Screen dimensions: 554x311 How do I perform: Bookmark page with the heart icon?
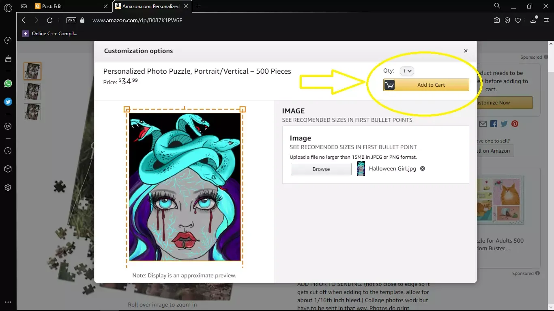coord(518,20)
